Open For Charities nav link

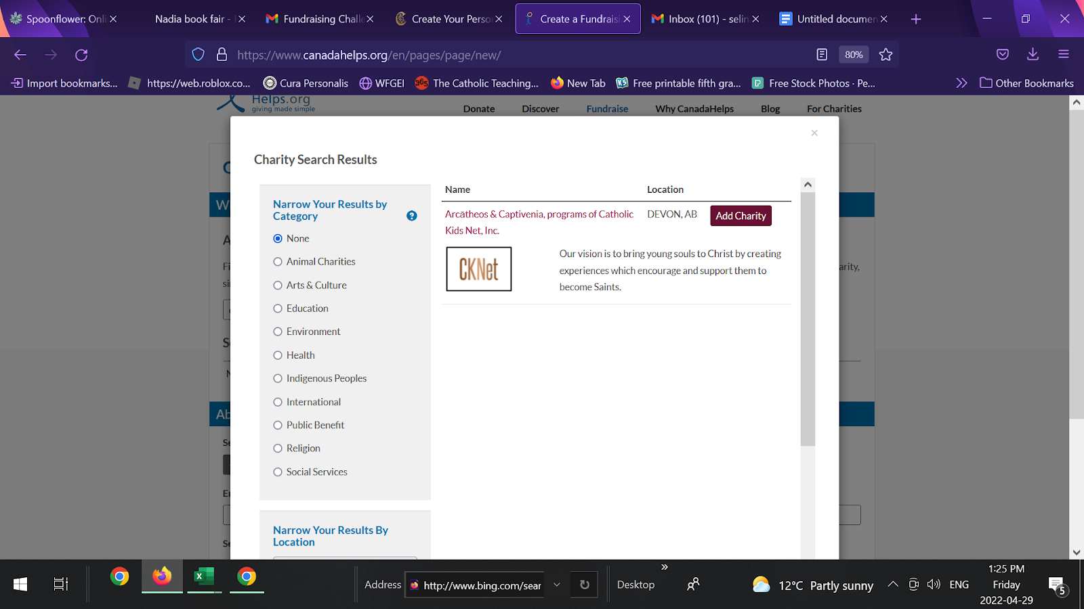(834, 109)
